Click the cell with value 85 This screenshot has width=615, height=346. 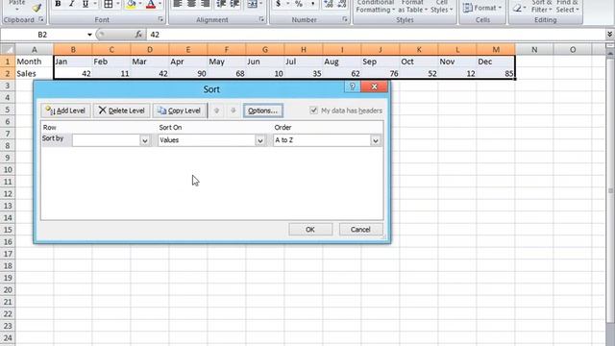pos(496,73)
